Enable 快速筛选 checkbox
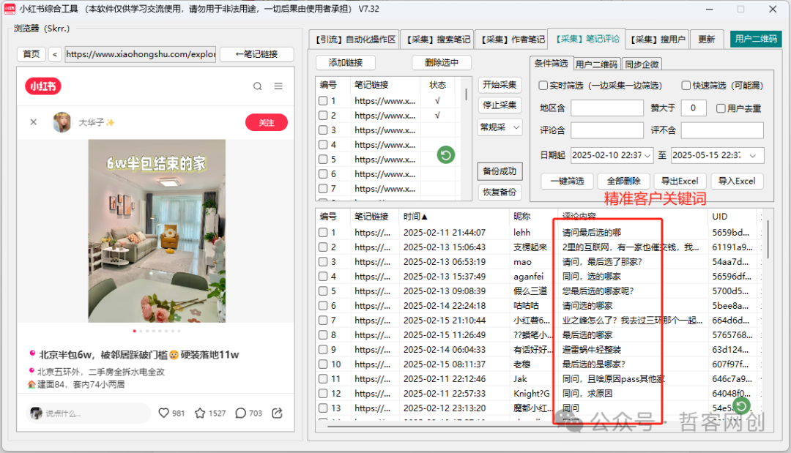This screenshot has width=791, height=453. pyautogui.click(x=686, y=85)
